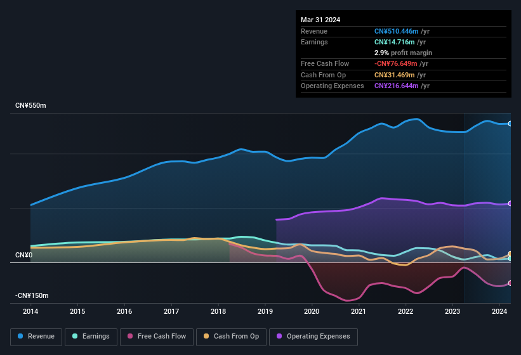Hide the Free Cash Flow series
521x355 pixels.
(x=157, y=337)
